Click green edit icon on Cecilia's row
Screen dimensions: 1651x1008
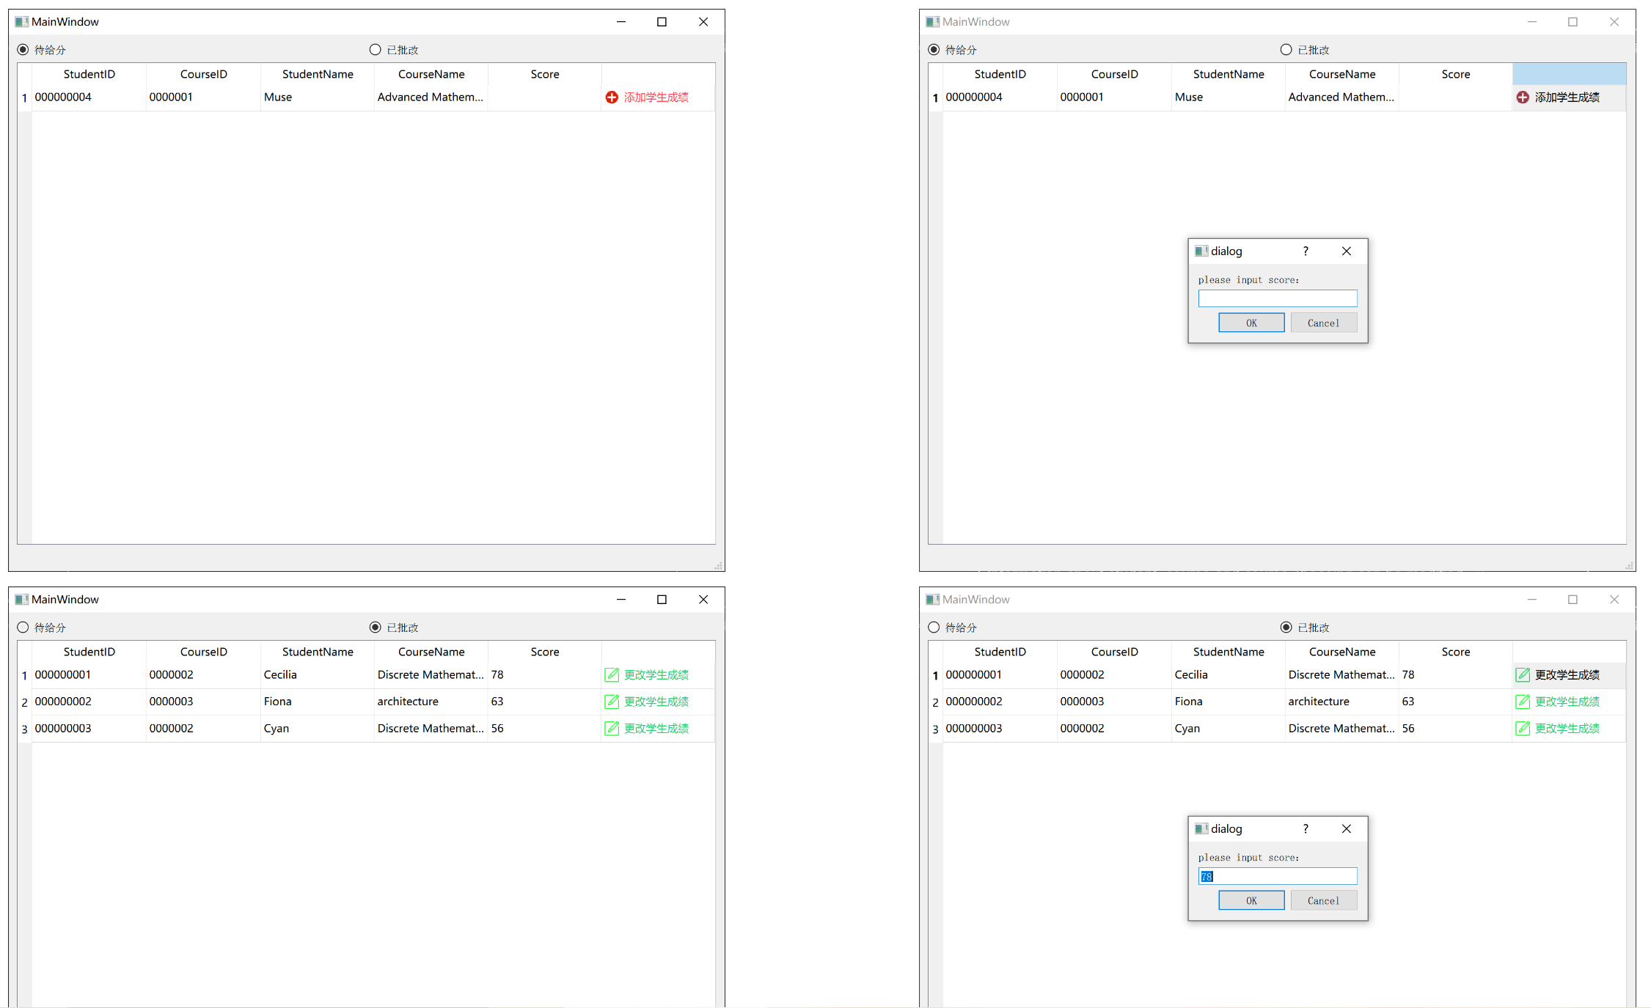tap(612, 674)
